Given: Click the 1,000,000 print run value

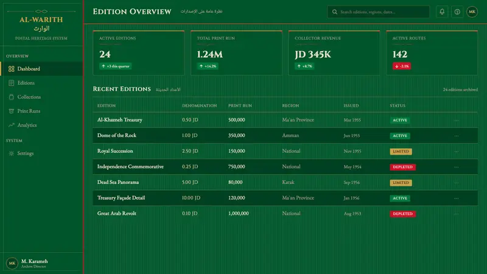Looking at the screenshot, I should (239, 214).
